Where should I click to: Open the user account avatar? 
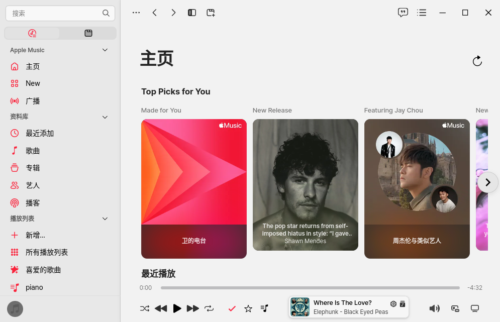point(15,309)
